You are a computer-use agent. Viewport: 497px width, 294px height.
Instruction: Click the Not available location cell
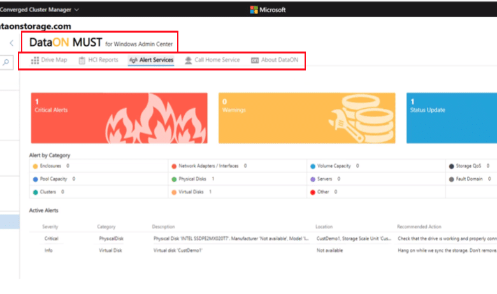pos(329,250)
